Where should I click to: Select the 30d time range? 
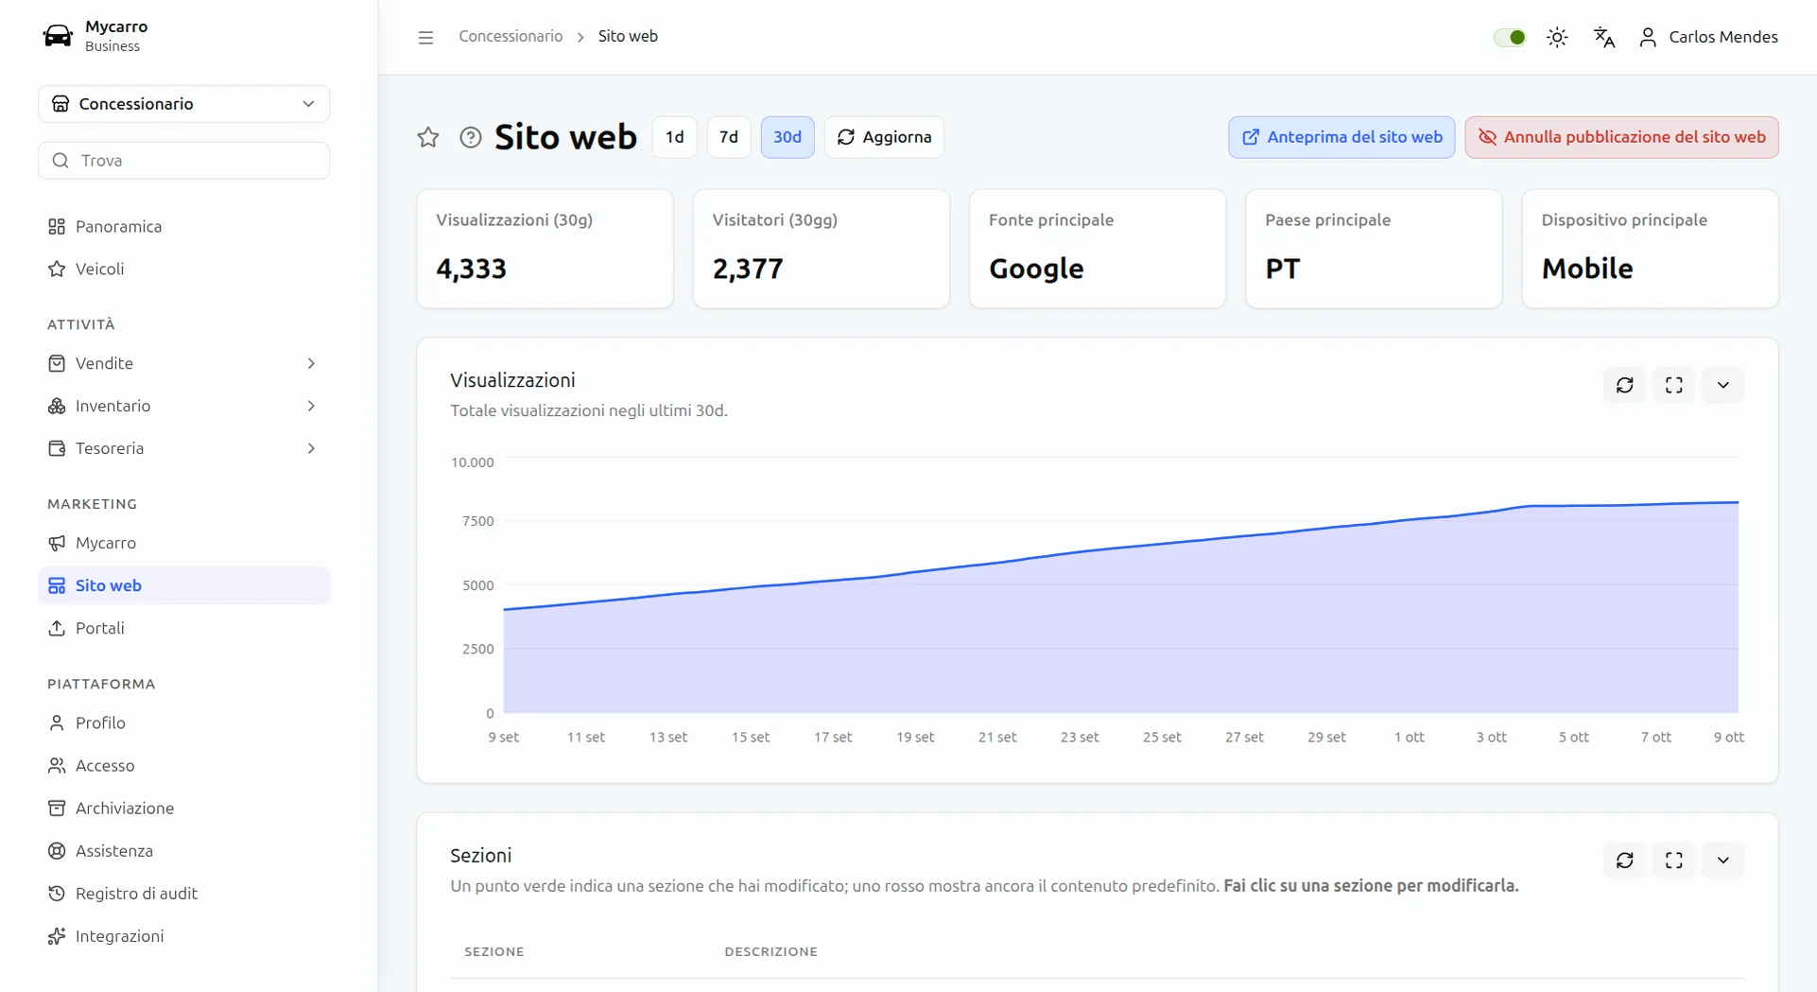tap(787, 137)
